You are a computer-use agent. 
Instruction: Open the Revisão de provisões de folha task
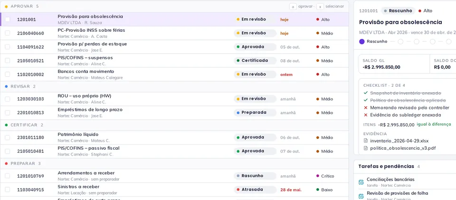(x=397, y=193)
